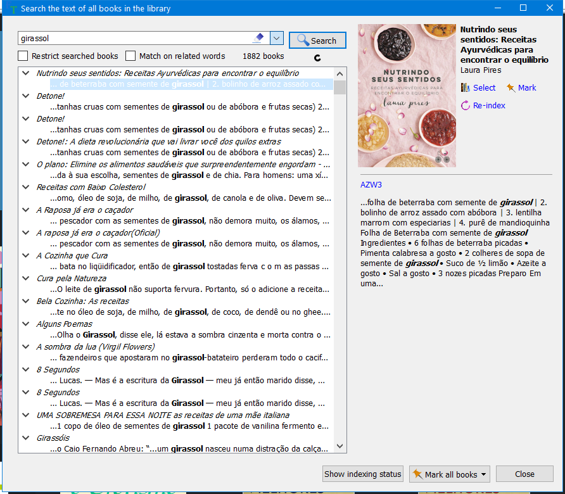Enable Match on related words checkbox

[x=130, y=56]
